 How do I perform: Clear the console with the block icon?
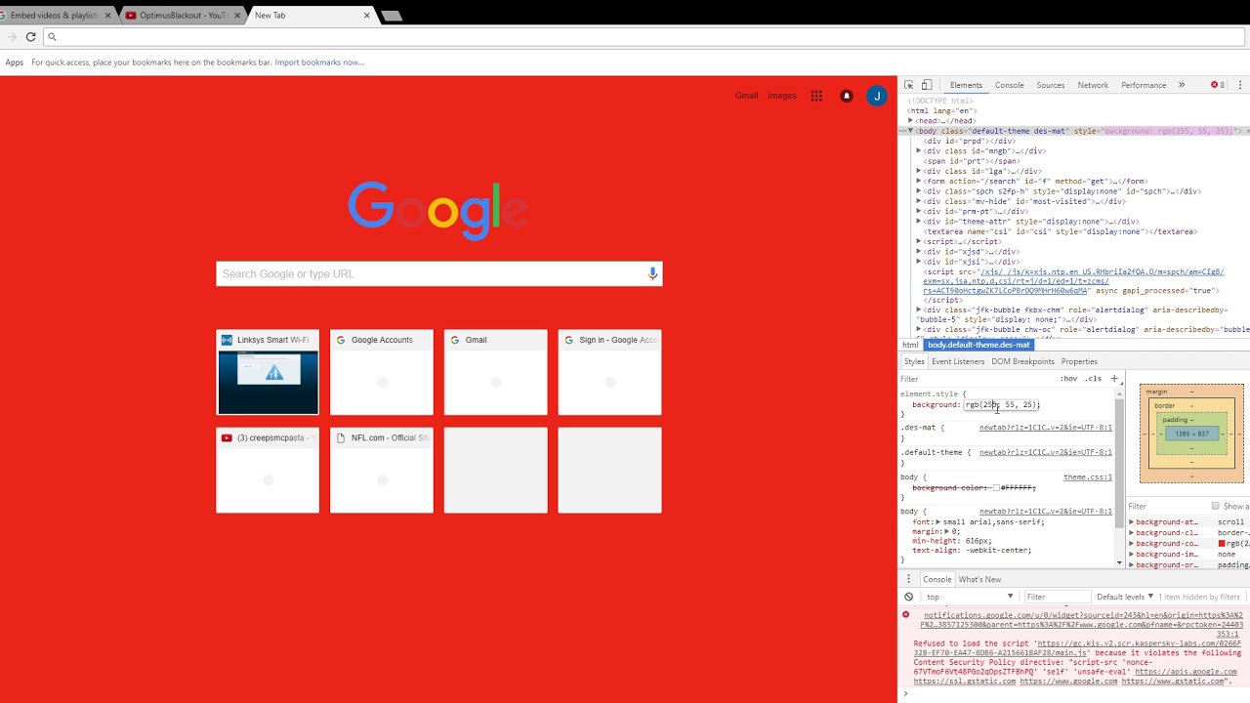pyautogui.click(x=908, y=597)
